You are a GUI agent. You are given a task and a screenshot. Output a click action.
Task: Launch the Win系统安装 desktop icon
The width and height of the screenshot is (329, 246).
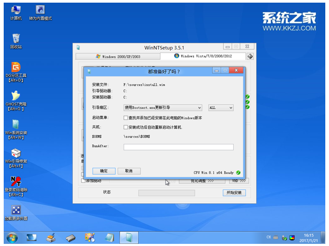pos(16,130)
